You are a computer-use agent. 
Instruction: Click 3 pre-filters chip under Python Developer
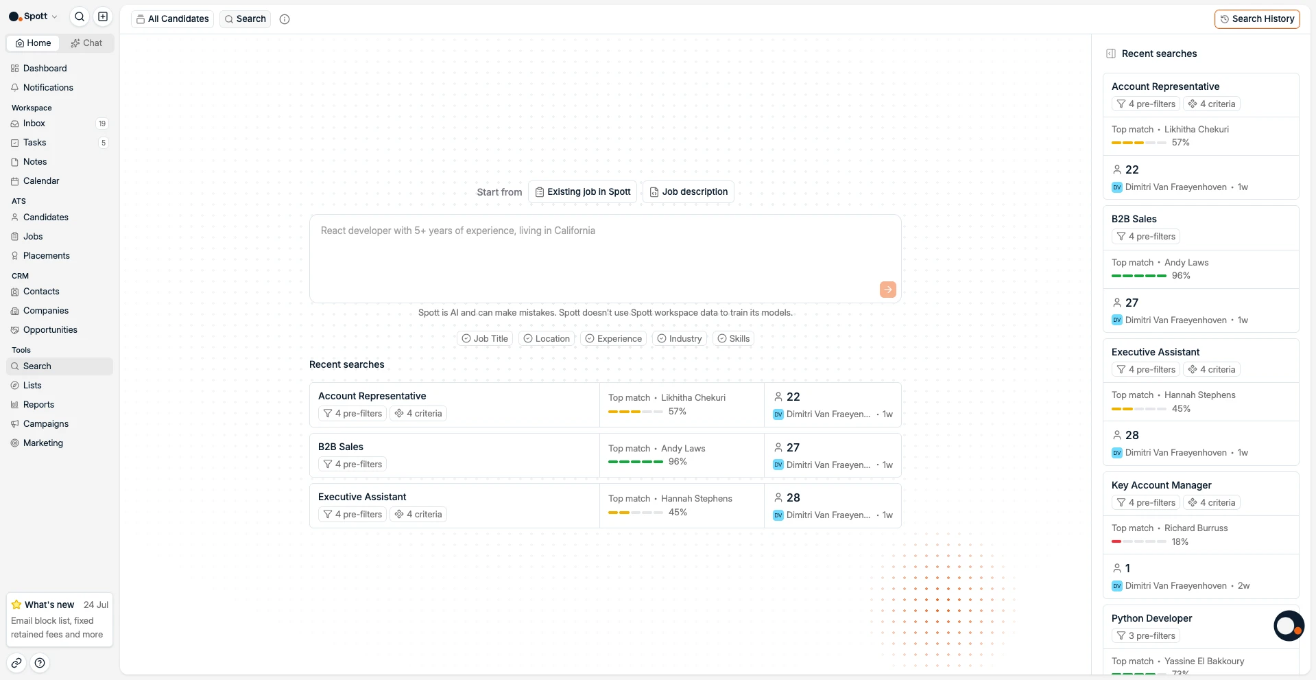(x=1146, y=636)
